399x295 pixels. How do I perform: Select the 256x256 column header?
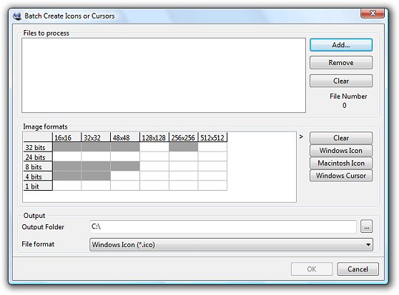(x=184, y=137)
